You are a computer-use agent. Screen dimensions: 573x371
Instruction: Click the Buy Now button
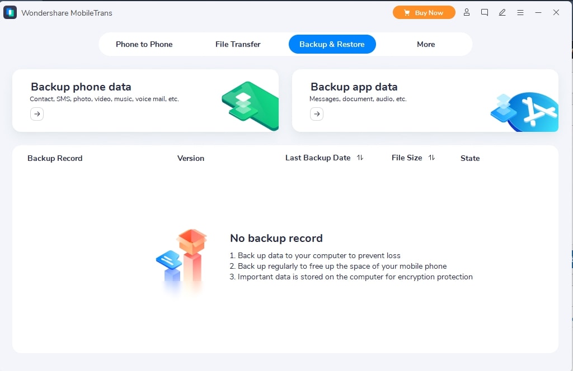424,12
